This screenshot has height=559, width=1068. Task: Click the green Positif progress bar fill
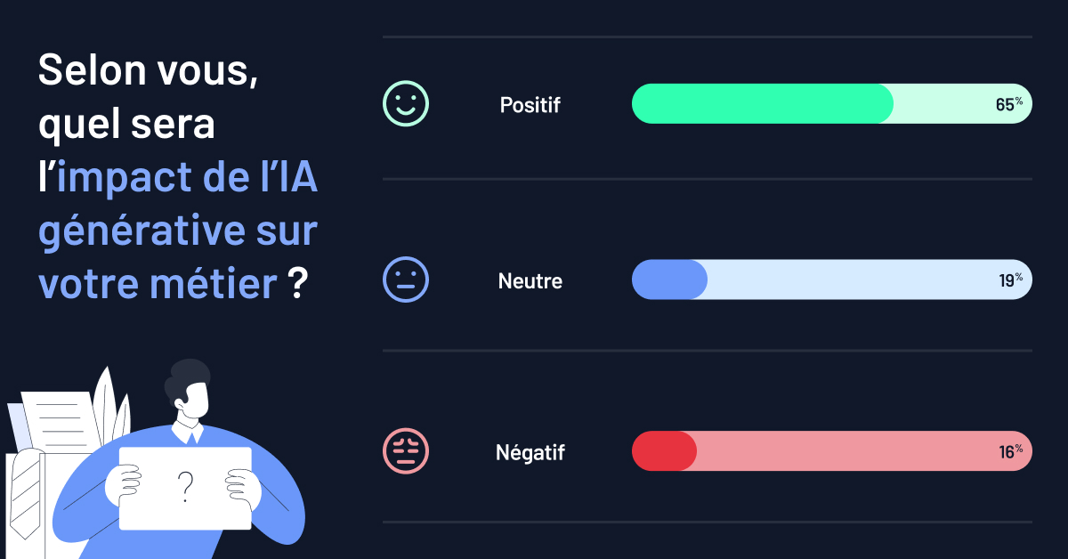click(x=763, y=103)
